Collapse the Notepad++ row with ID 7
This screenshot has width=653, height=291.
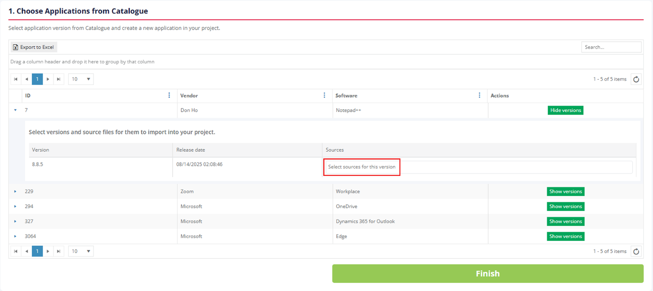pyautogui.click(x=16, y=110)
